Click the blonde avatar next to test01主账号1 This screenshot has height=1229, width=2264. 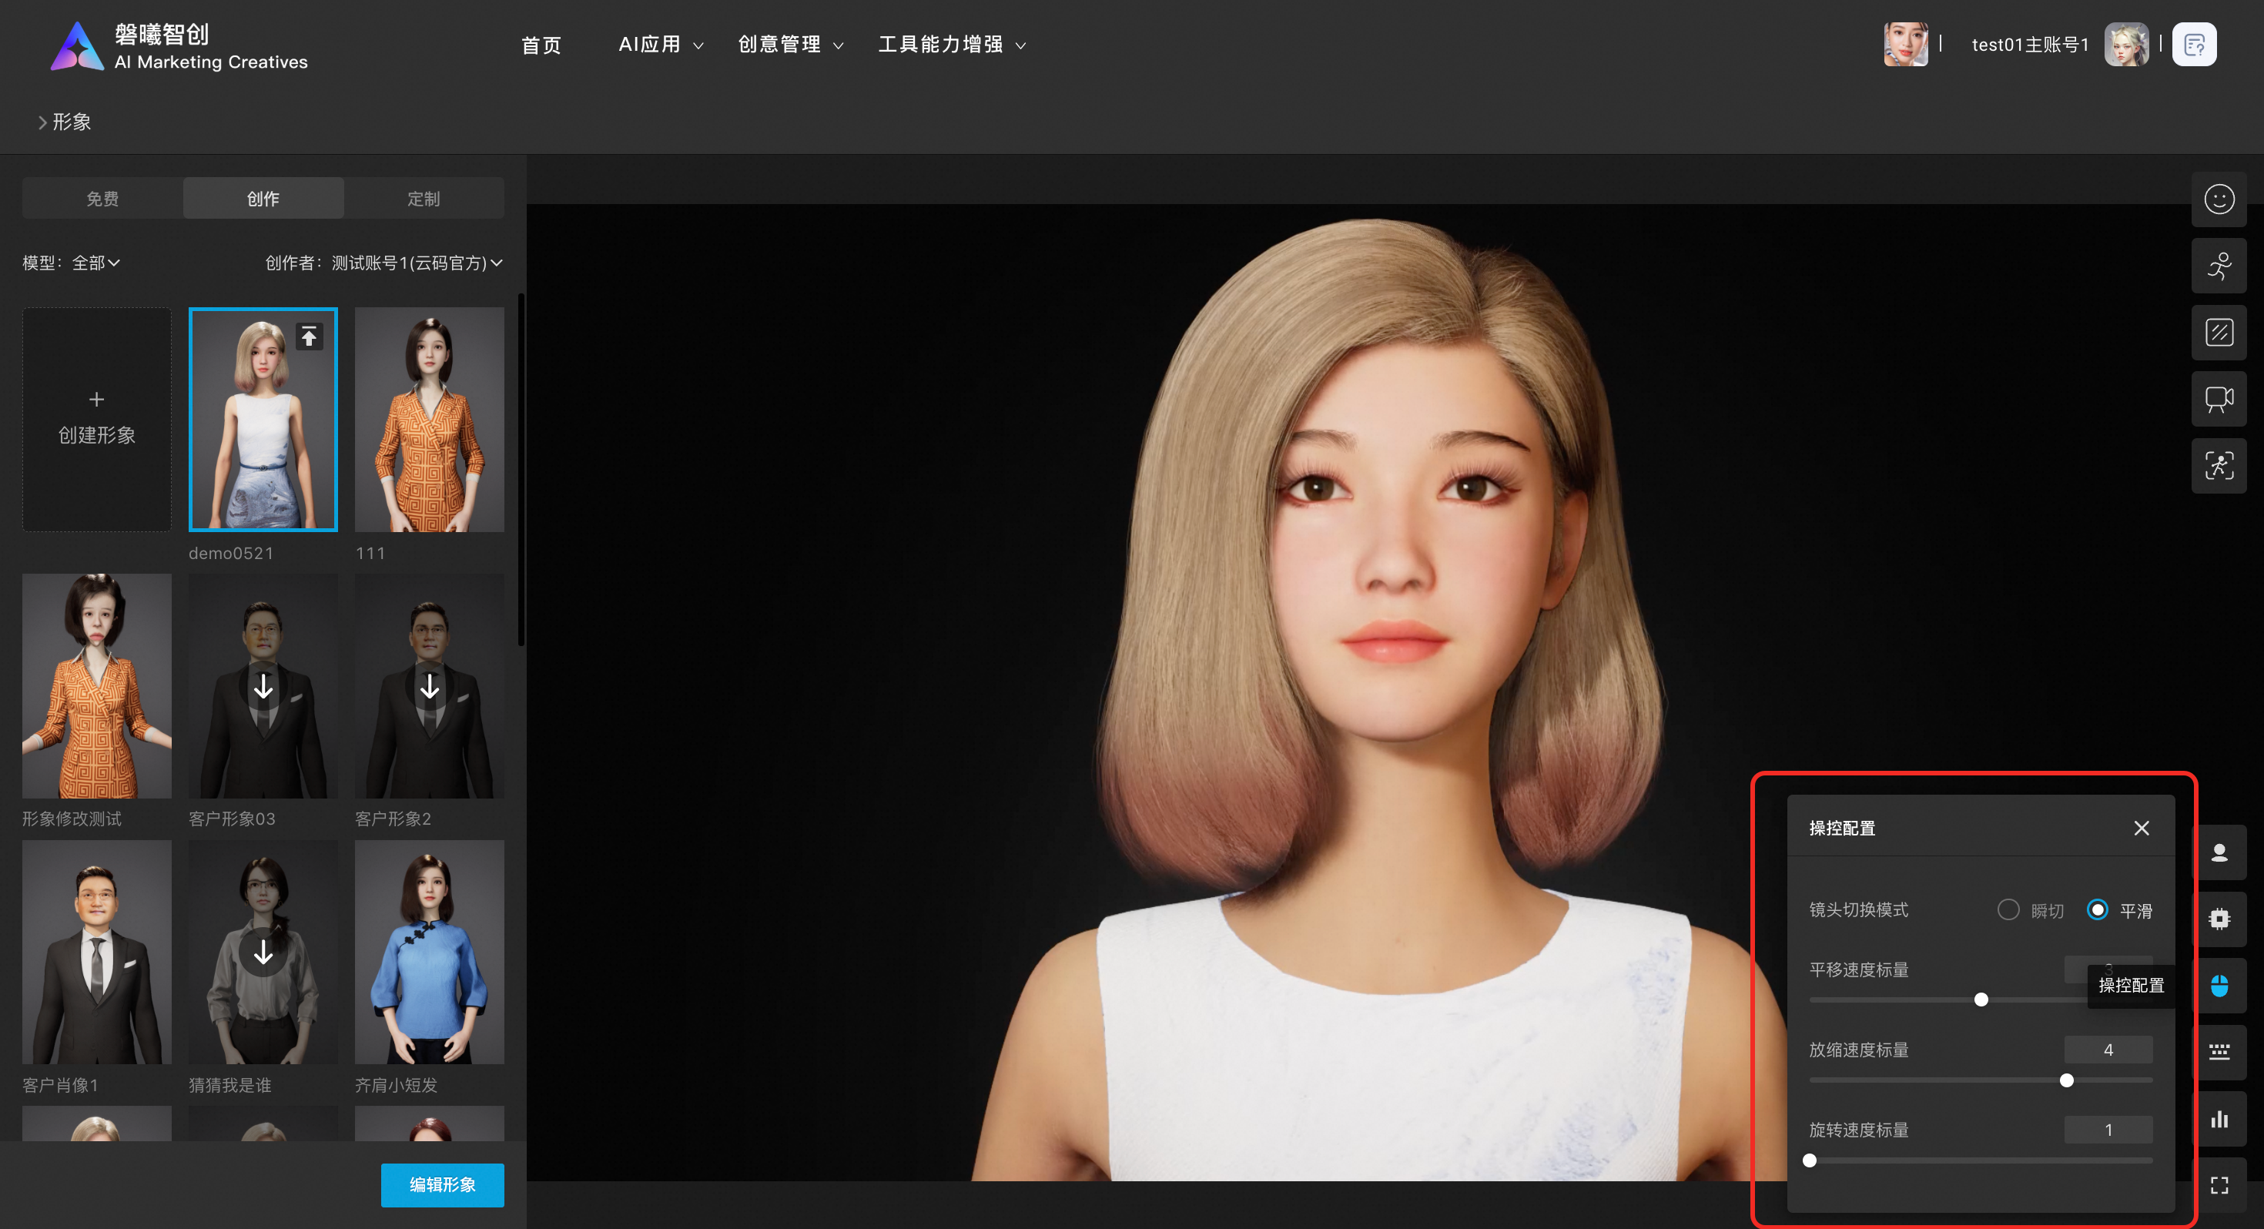(2126, 45)
